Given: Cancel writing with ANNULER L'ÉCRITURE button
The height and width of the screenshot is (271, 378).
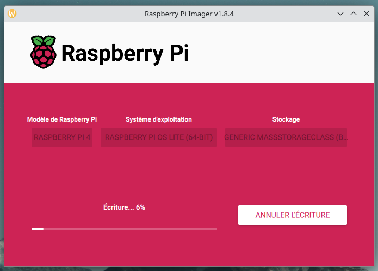Looking at the screenshot, I should pyautogui.click(x=293, y=215).
